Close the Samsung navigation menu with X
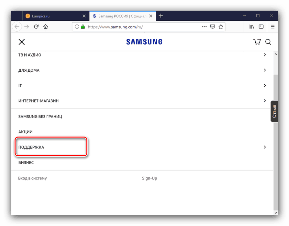Image resolution: width=289 pixels, height=226 pixels. tap(22, 42)
